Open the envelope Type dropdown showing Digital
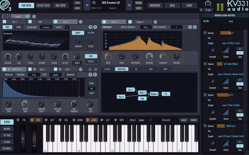Screen dimensions: 249x155 (55, 75)
